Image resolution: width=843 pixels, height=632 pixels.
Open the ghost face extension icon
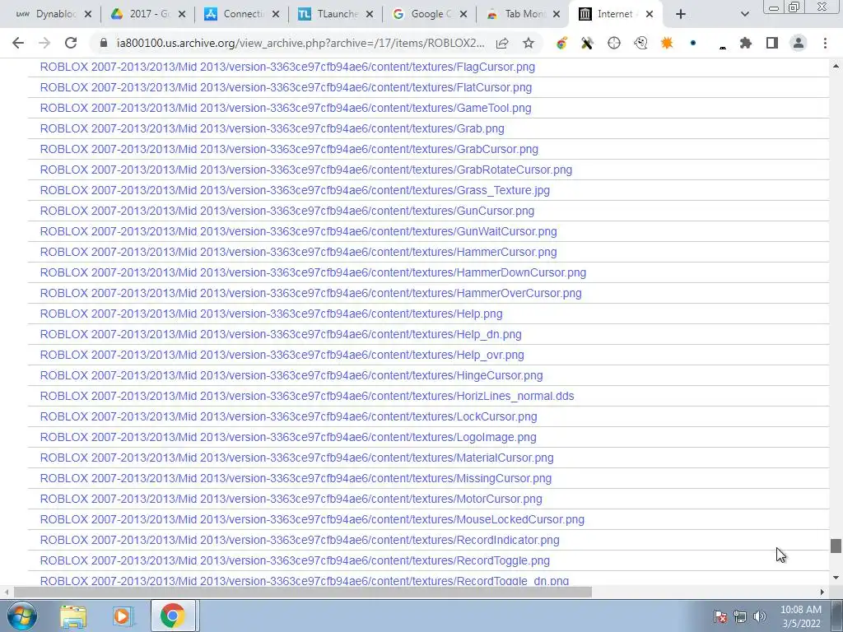coord(640,43)
